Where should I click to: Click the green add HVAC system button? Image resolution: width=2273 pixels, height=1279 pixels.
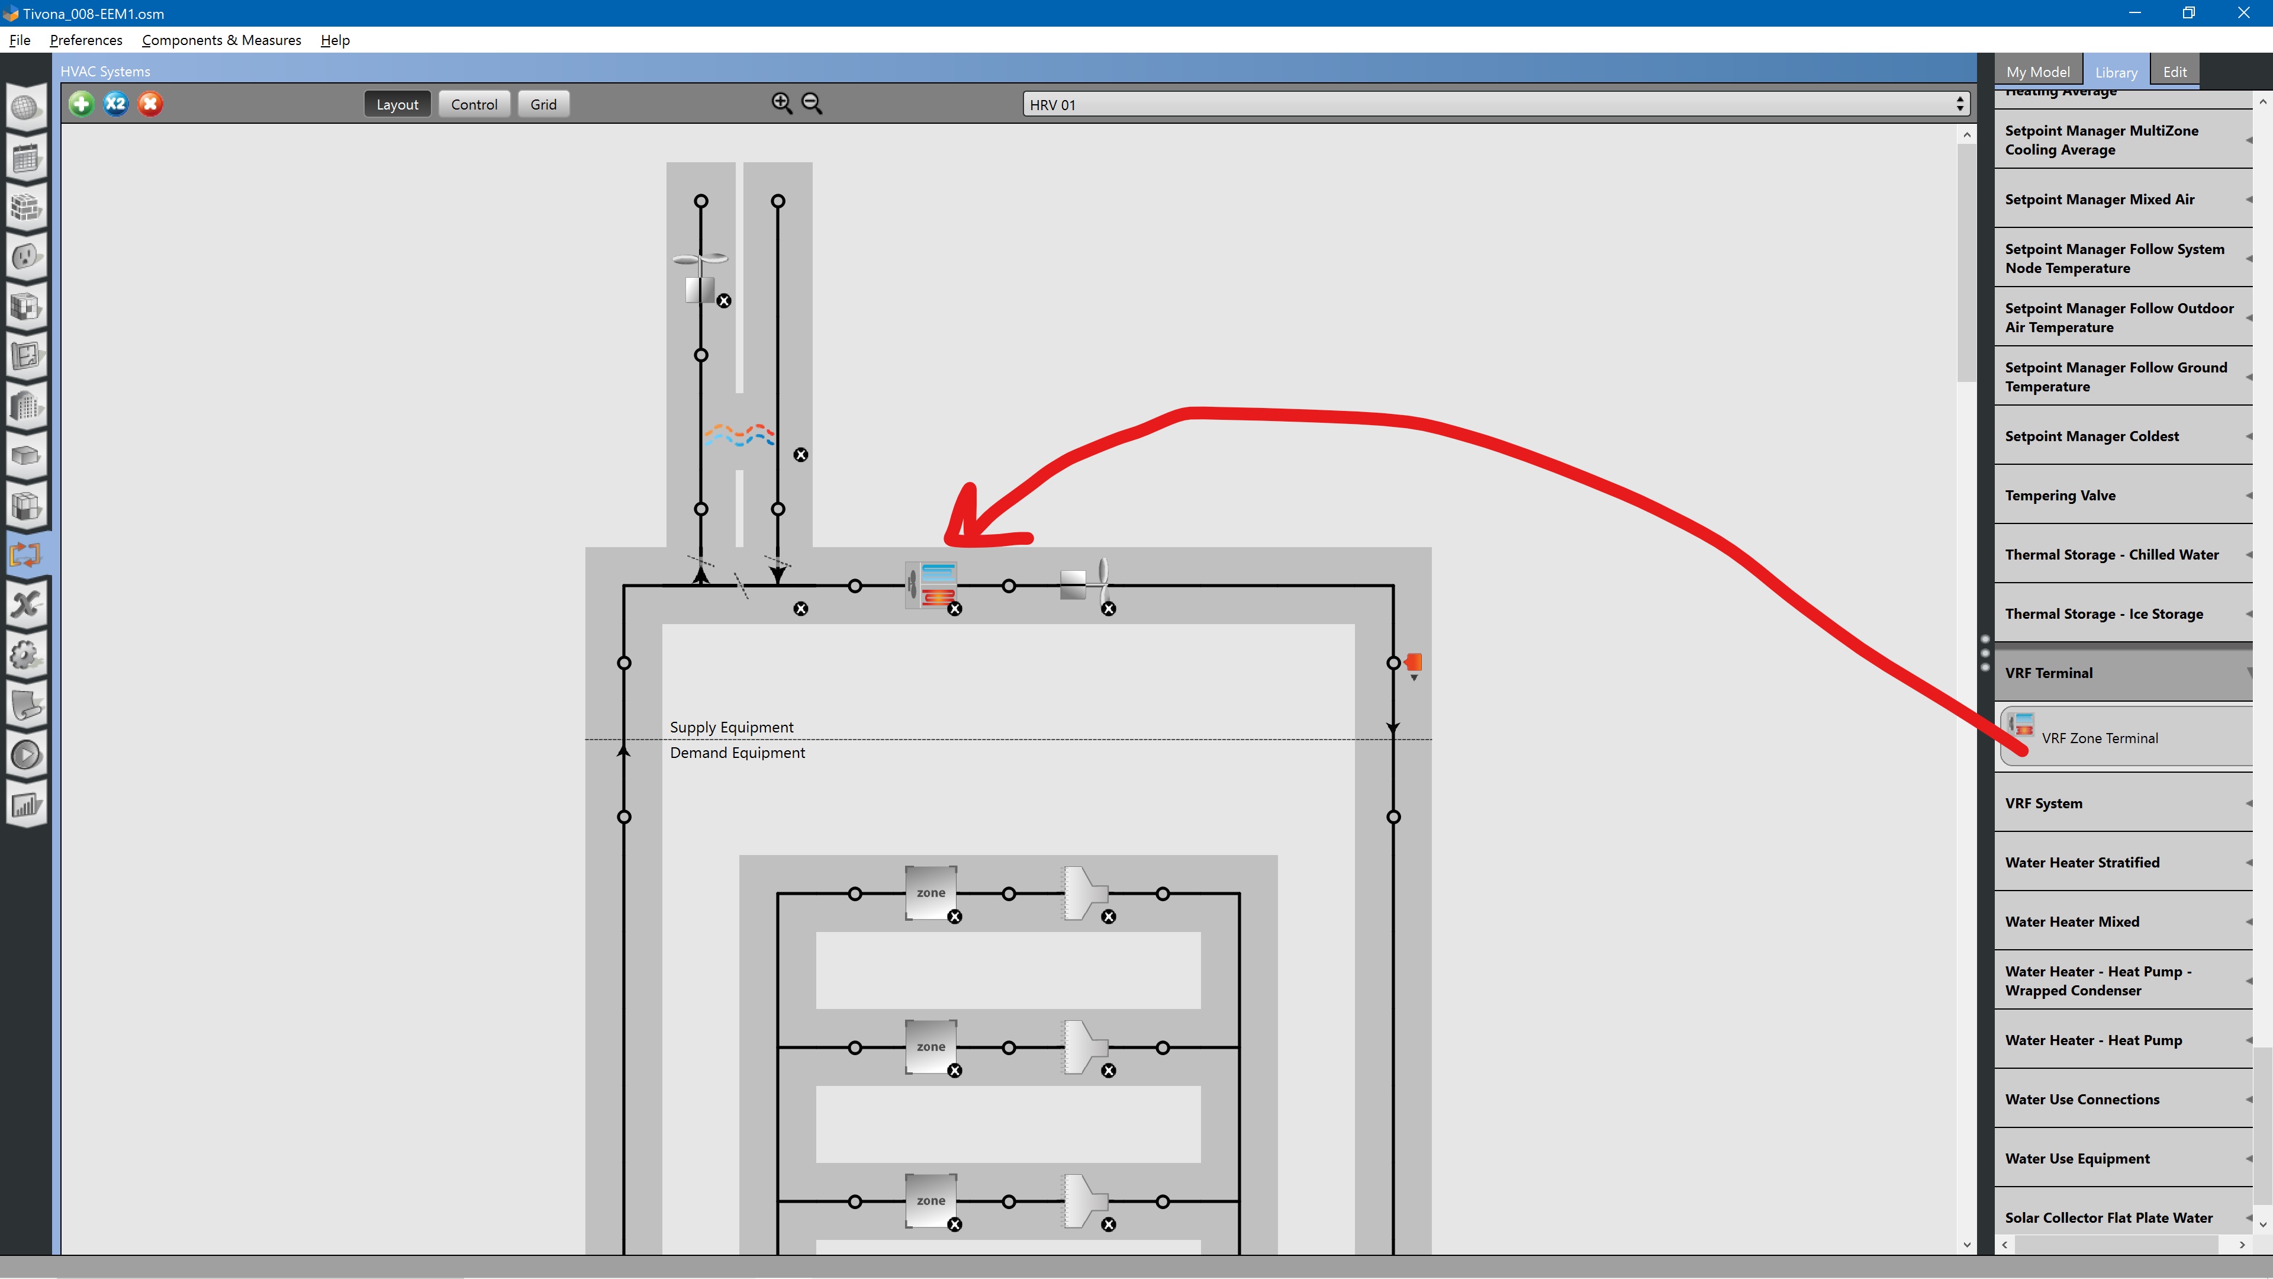point(81,104)
